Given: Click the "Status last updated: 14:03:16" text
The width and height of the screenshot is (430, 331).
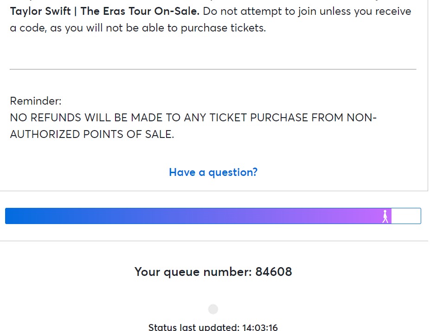Looking at the screenshot, I should tap(213, 327).
